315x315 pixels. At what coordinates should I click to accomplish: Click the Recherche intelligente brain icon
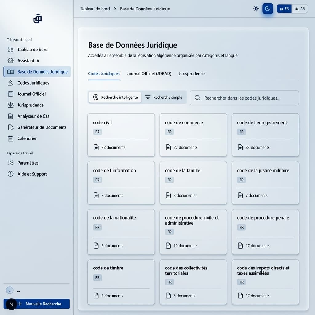pyautogui.click(x=96, y=97)
